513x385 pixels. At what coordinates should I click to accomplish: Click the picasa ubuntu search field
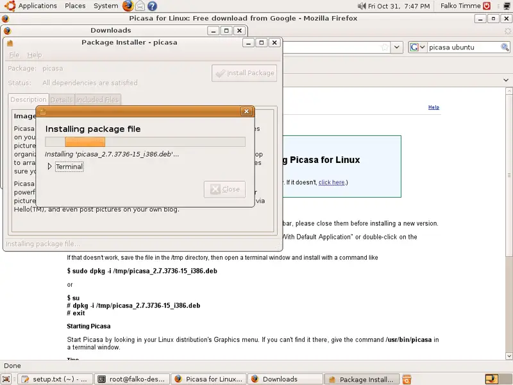pyautogui.click(x=463, y=47)
